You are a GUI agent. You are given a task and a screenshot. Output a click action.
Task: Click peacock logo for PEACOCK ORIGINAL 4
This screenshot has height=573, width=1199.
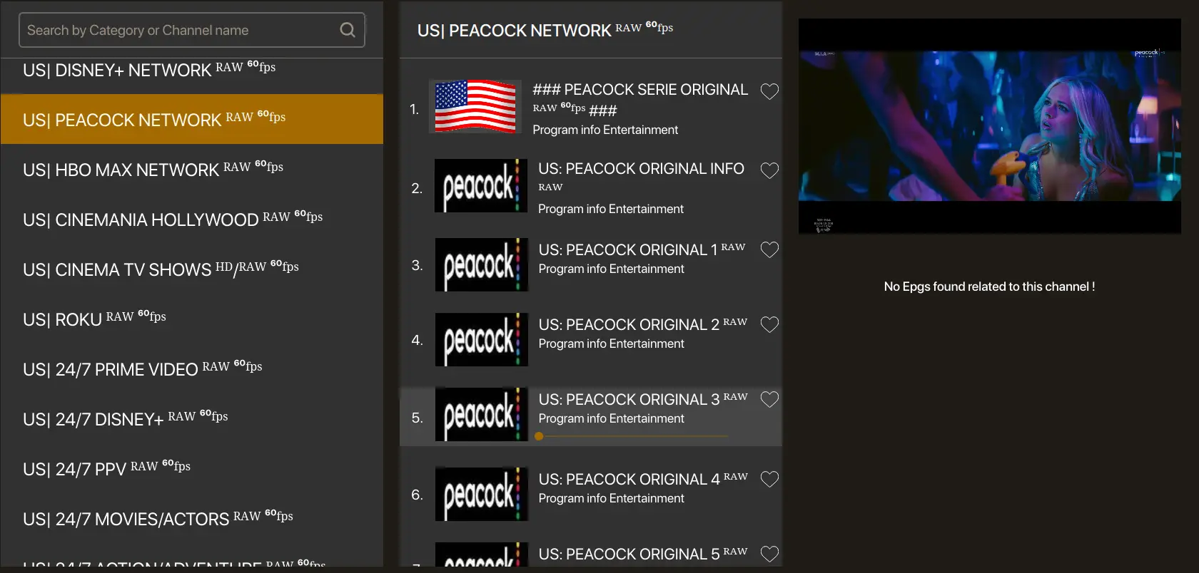(482, 495)
